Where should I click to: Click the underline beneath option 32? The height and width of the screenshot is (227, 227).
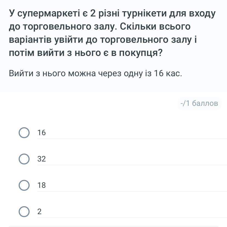click(x=132, y=165)
